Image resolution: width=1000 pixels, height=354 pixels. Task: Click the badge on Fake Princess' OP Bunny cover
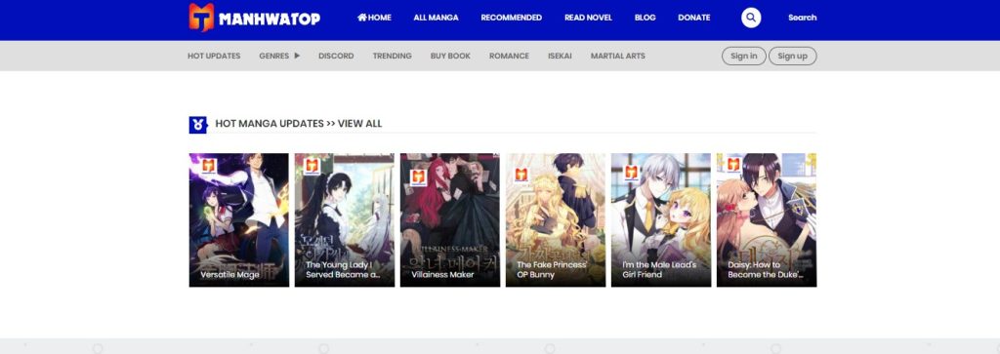(521, 175)
